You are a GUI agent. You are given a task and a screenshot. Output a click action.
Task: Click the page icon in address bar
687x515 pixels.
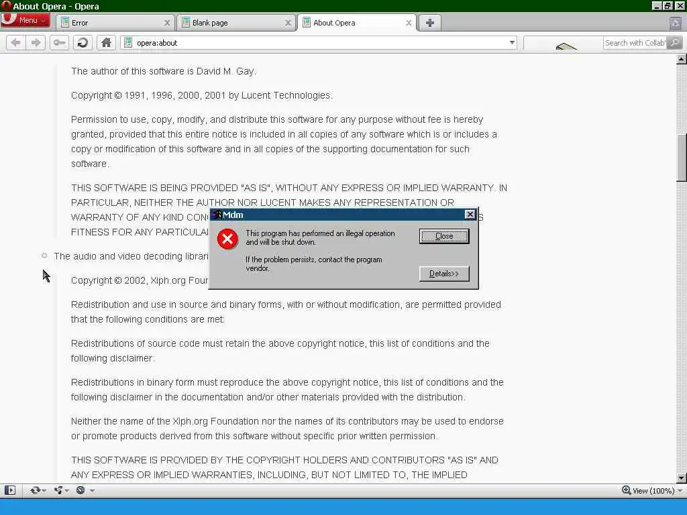click(128, 42)
